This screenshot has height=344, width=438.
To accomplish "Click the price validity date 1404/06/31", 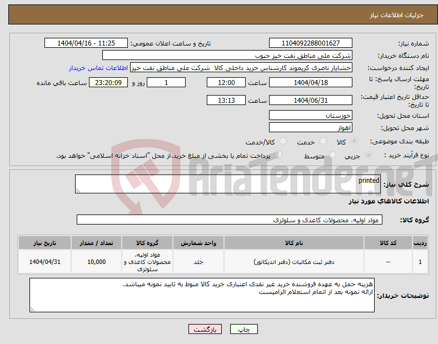I will click(310, 100).
